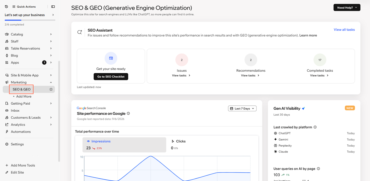Open Quick Actions grid icon
Viewport: 370px width, 181px height.
click(14, 7)
